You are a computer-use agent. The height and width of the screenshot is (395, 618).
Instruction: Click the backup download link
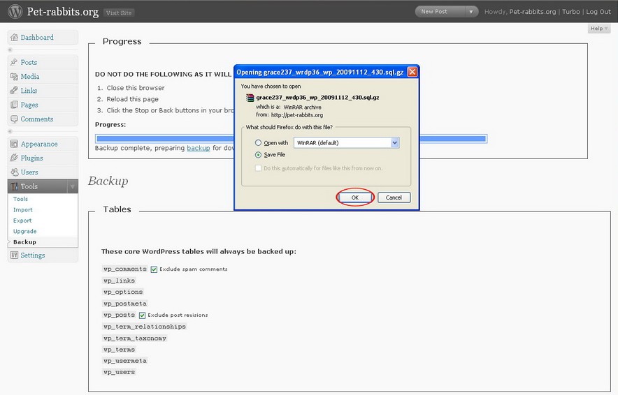tap(199, 148)
